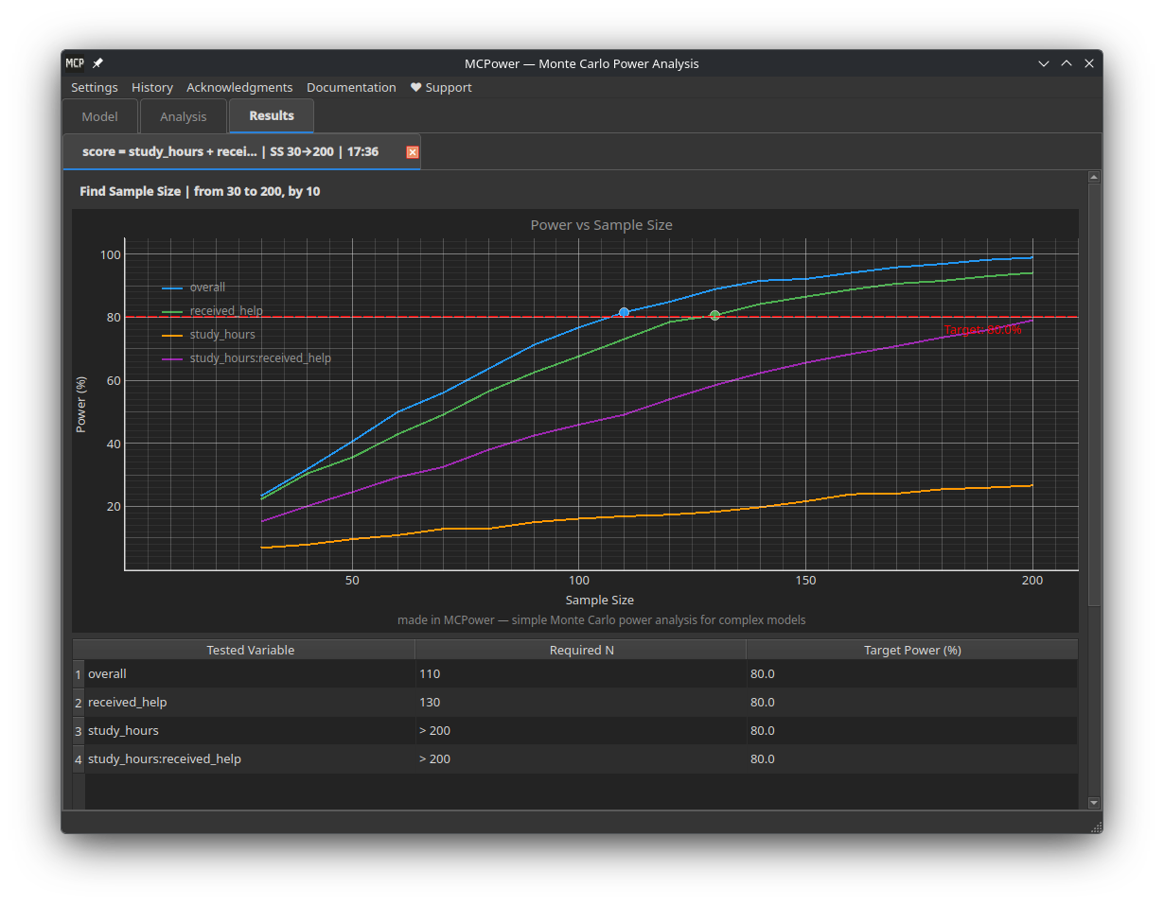Click the scrollbar up arrow
The image size is (1164, 906).
1094,176
